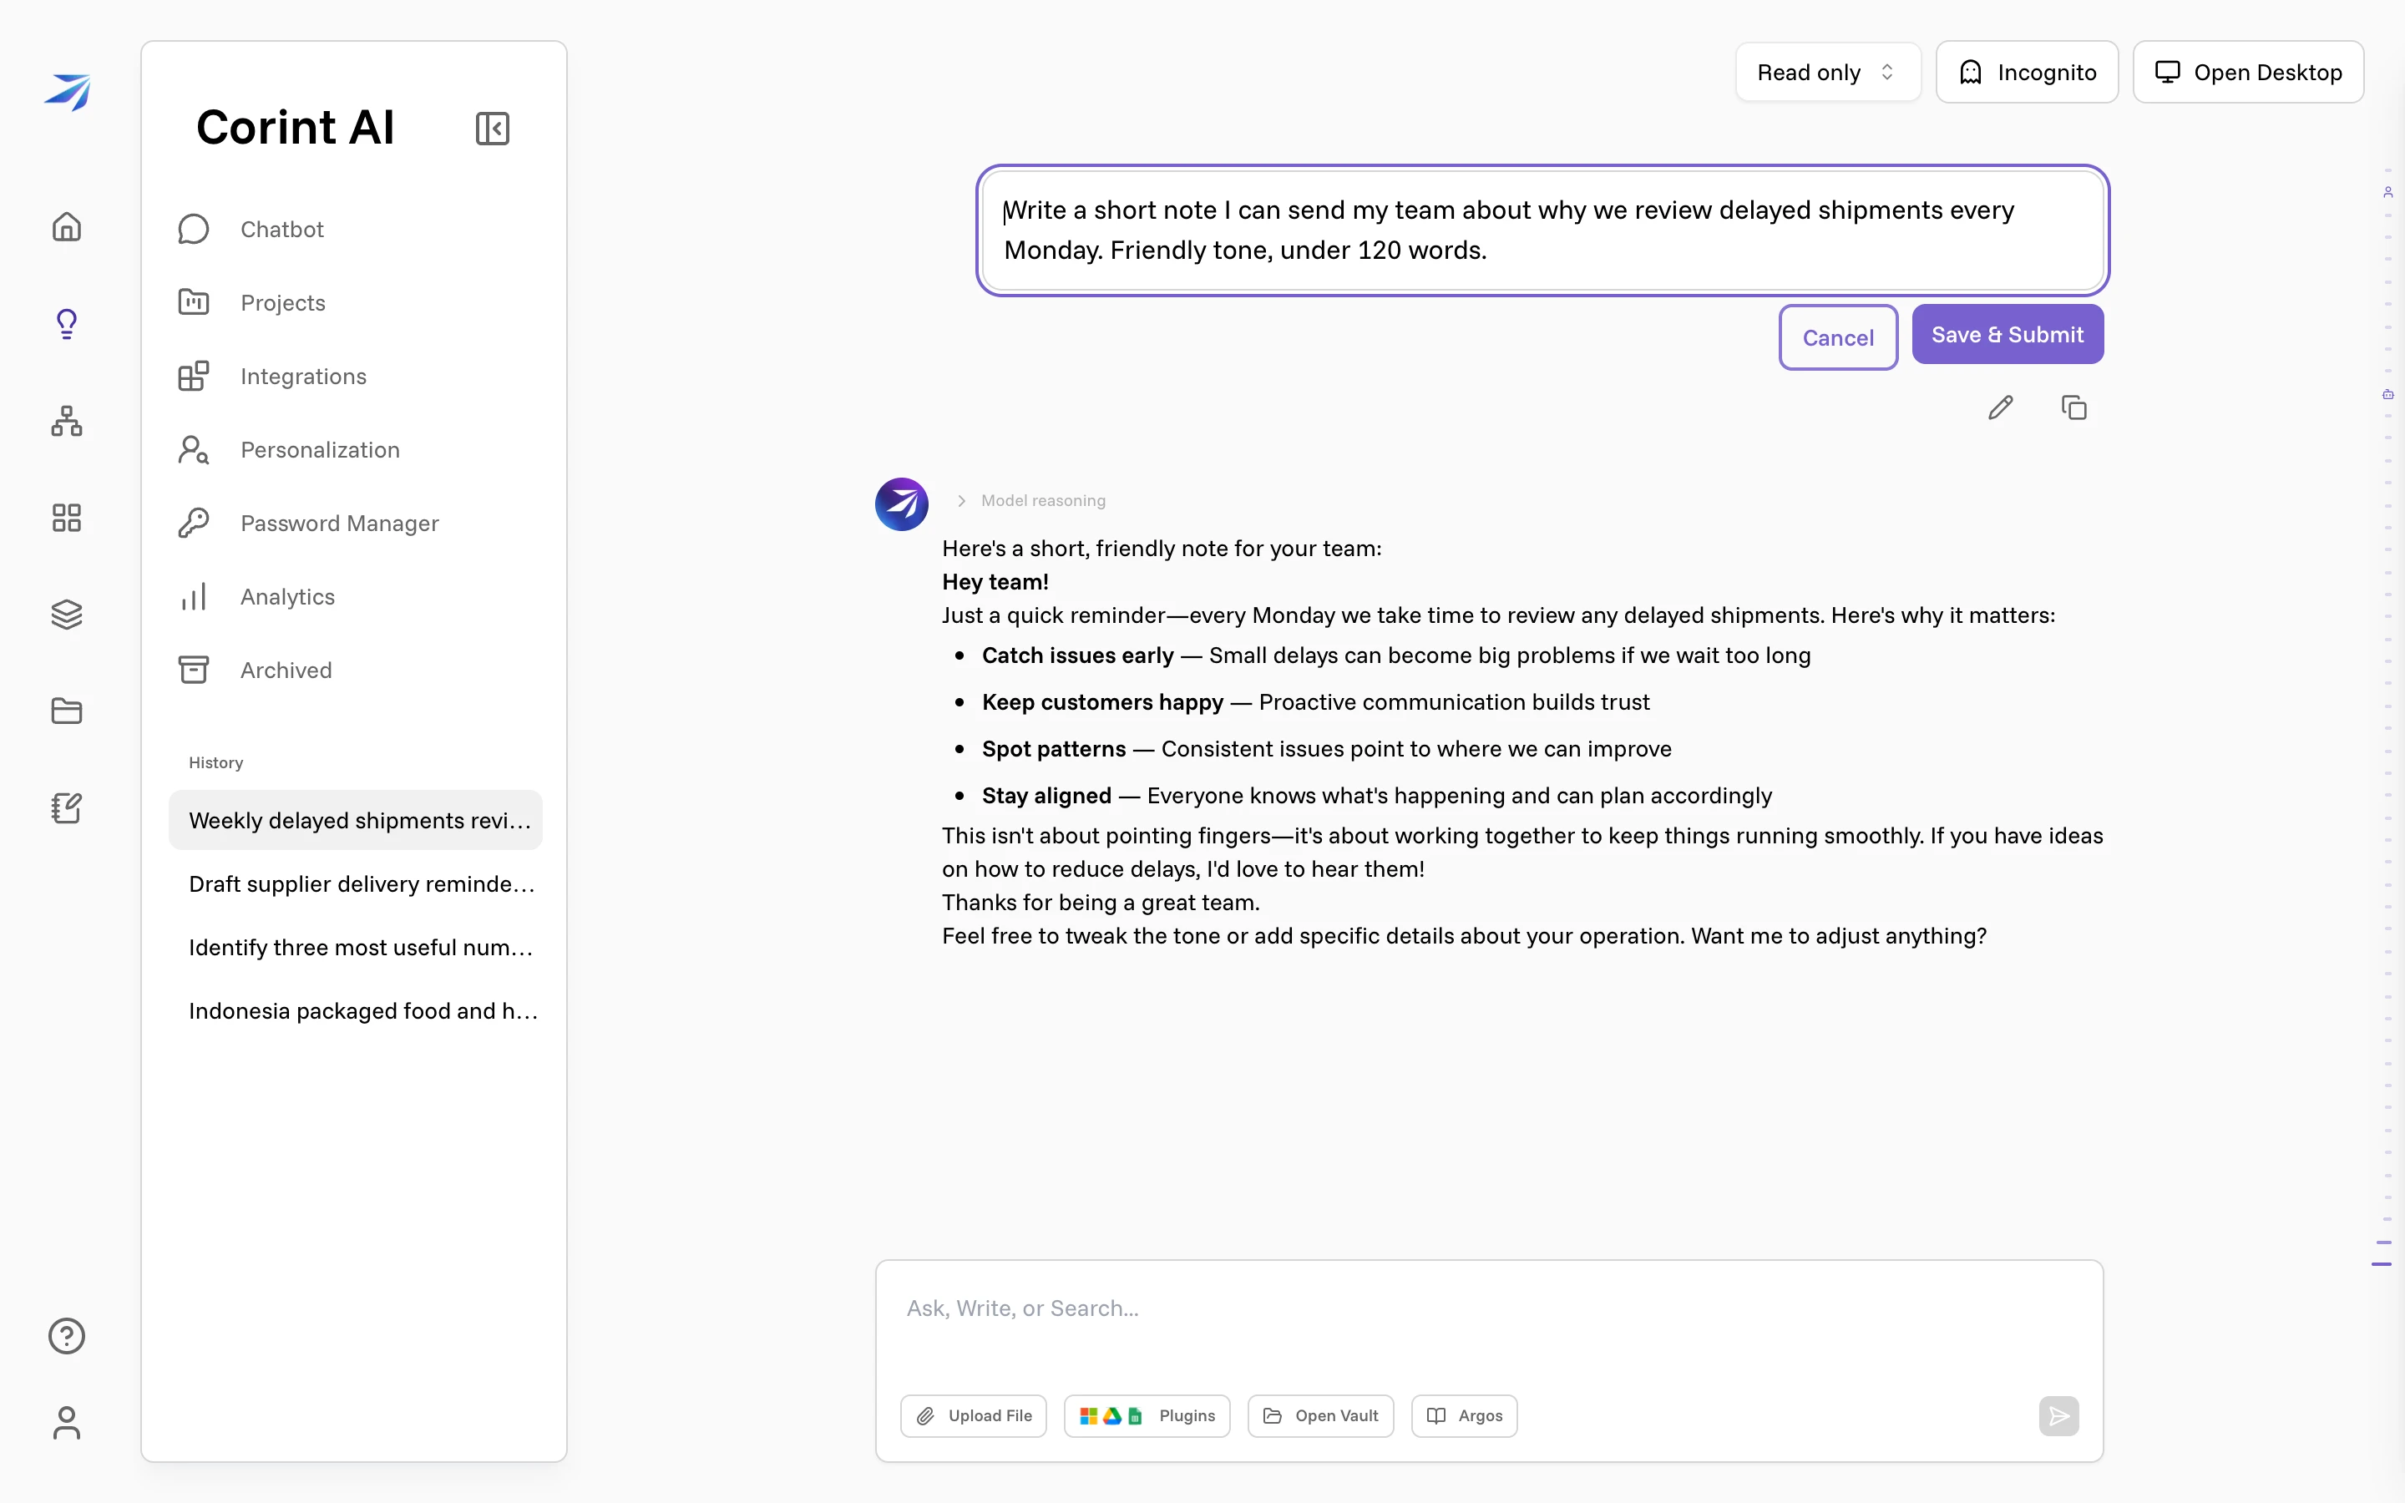Click the pencil edit message icon
The height and width of the screenshot is (1503, 2405).
(2001, 407)
